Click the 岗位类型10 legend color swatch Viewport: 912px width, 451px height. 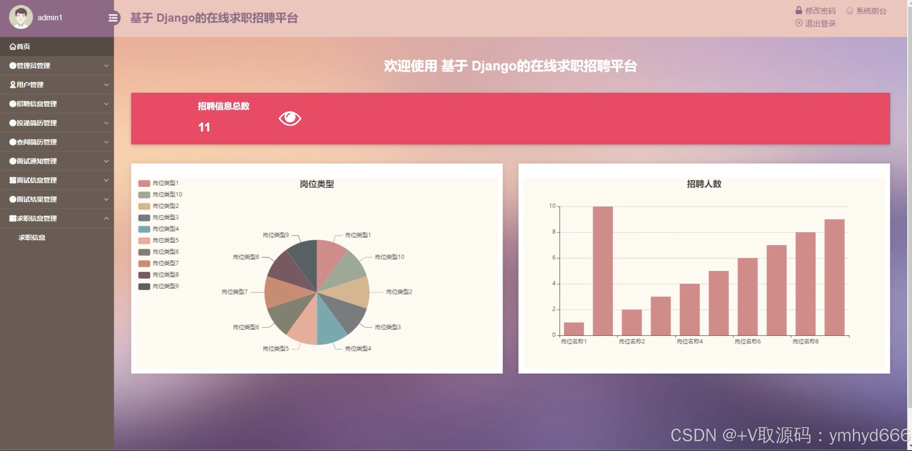144,195
